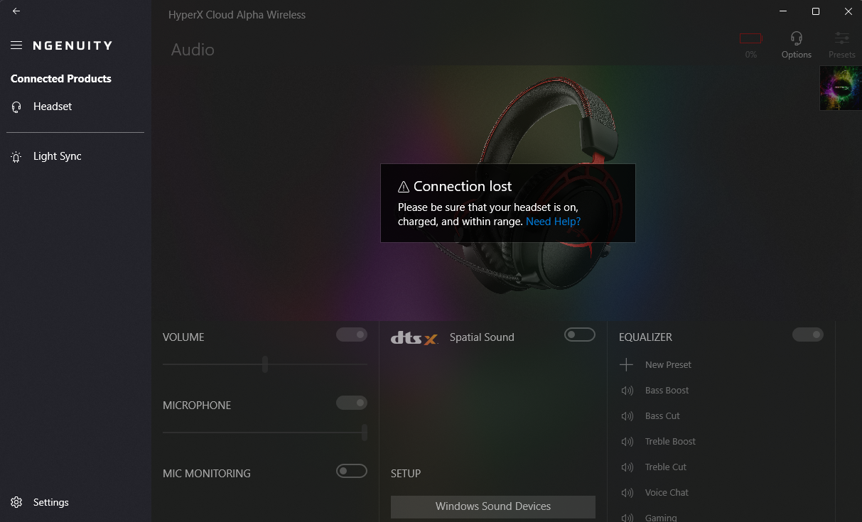Click the dts:X logo

[x=414, y=339]
